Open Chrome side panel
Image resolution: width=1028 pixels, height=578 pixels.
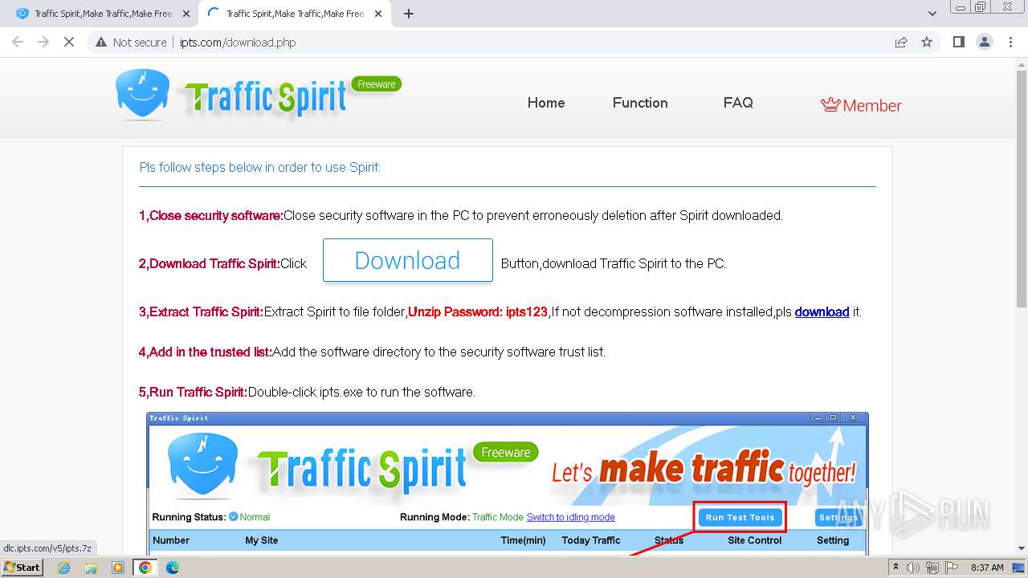(x=958, y=42)
